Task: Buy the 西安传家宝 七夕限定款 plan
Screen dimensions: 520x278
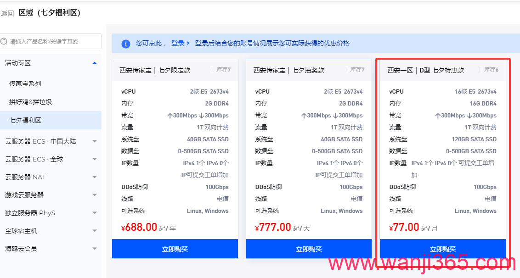Action: click(175, 249)
